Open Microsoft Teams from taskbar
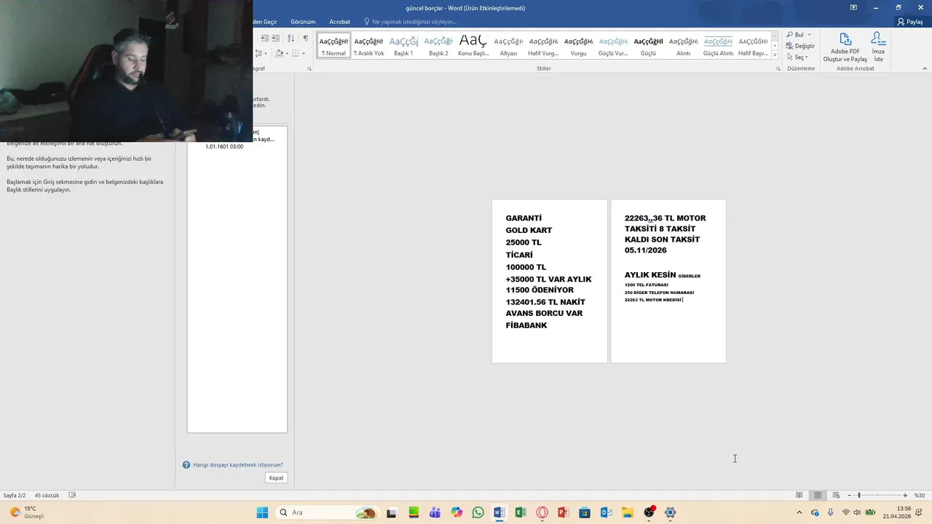The image size is (932, 524). click(435, 512)
